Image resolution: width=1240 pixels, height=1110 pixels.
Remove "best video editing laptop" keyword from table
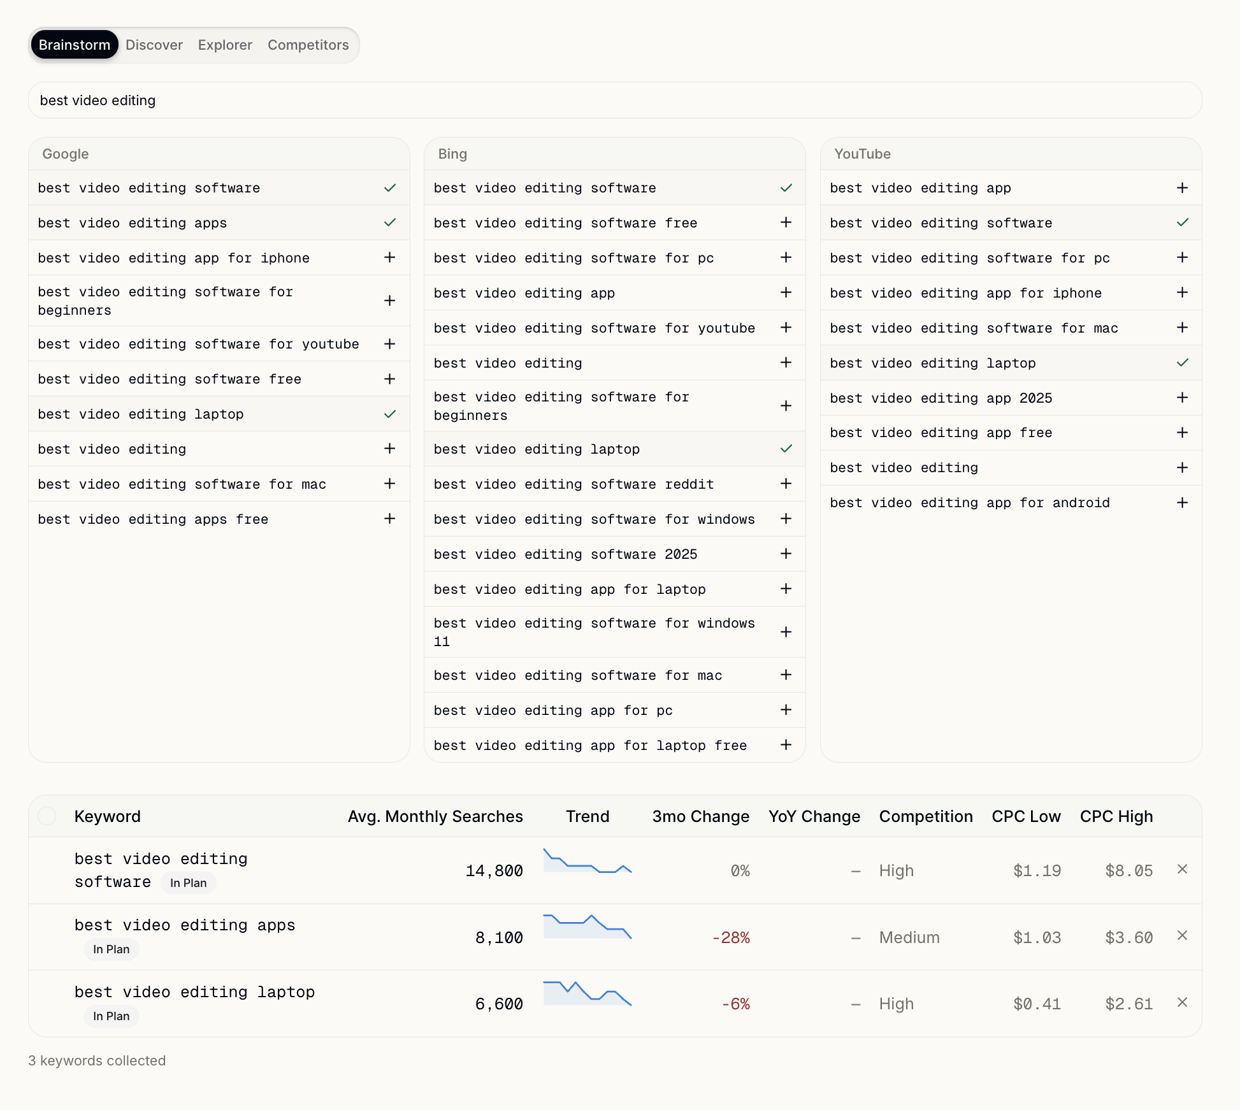[x=1183, y=1003]
